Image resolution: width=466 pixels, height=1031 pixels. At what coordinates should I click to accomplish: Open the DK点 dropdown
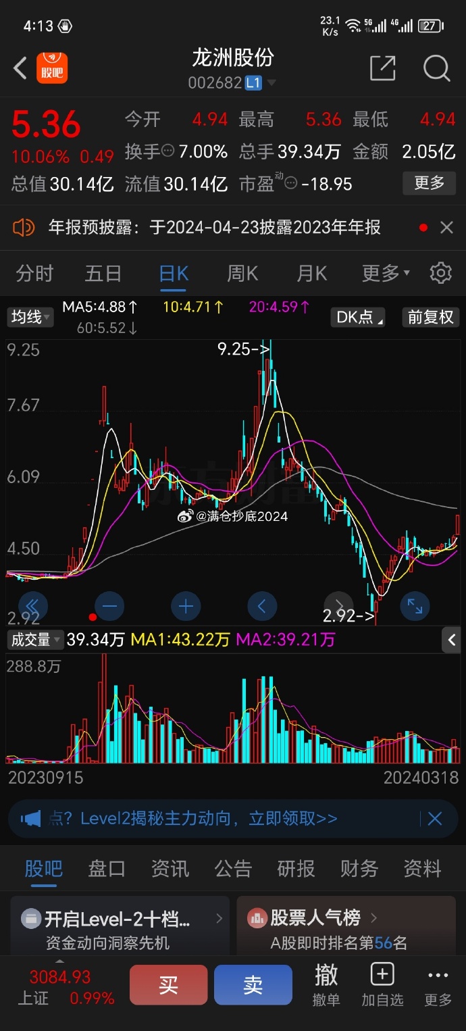tap(358, 317)
